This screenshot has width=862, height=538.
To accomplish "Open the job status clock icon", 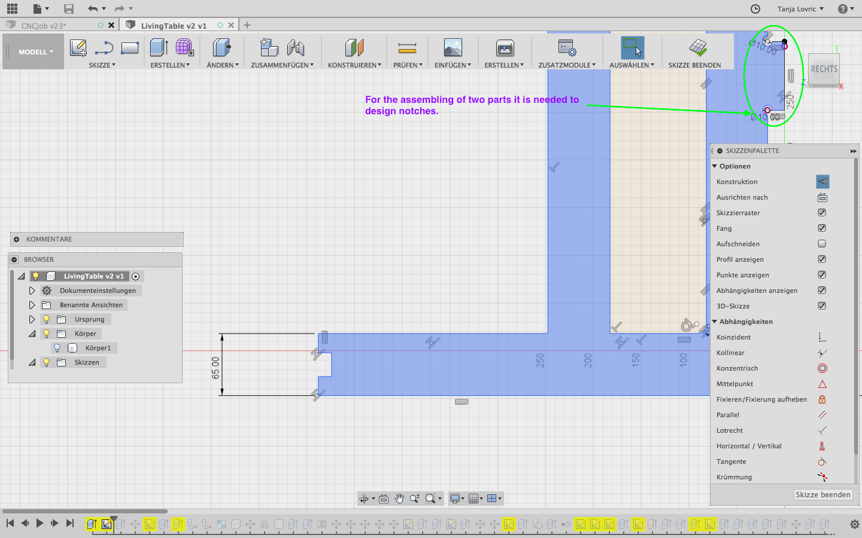I will pos(755,9).
